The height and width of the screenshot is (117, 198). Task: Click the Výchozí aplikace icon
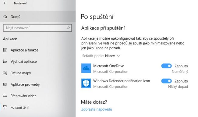pyautogui.click(x=5, y=62)
